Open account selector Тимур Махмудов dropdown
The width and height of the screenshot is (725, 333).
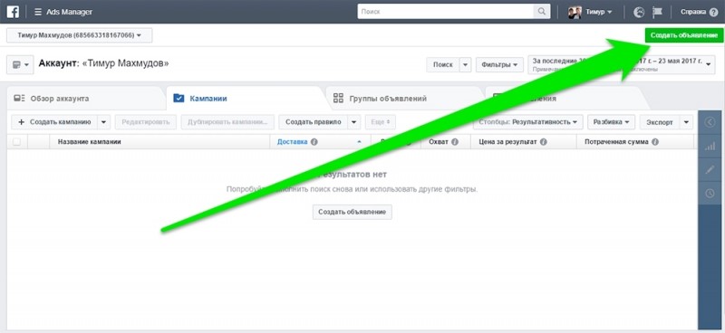point(79,35)
